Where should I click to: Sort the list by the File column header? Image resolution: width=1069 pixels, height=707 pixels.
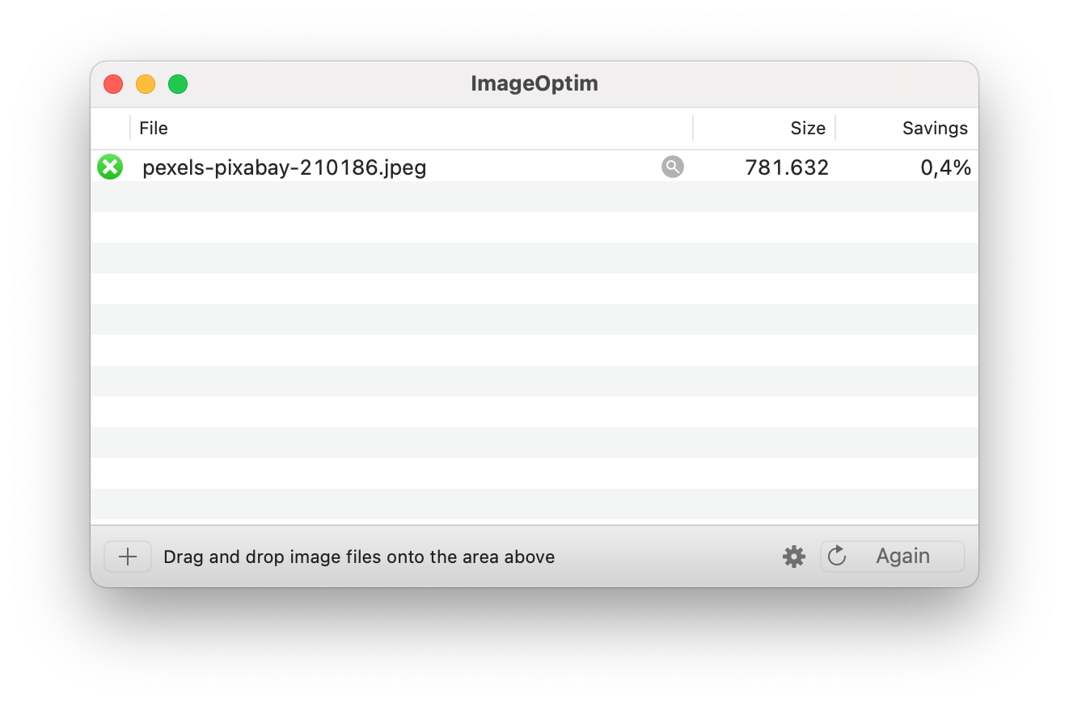tap(154, 128)
